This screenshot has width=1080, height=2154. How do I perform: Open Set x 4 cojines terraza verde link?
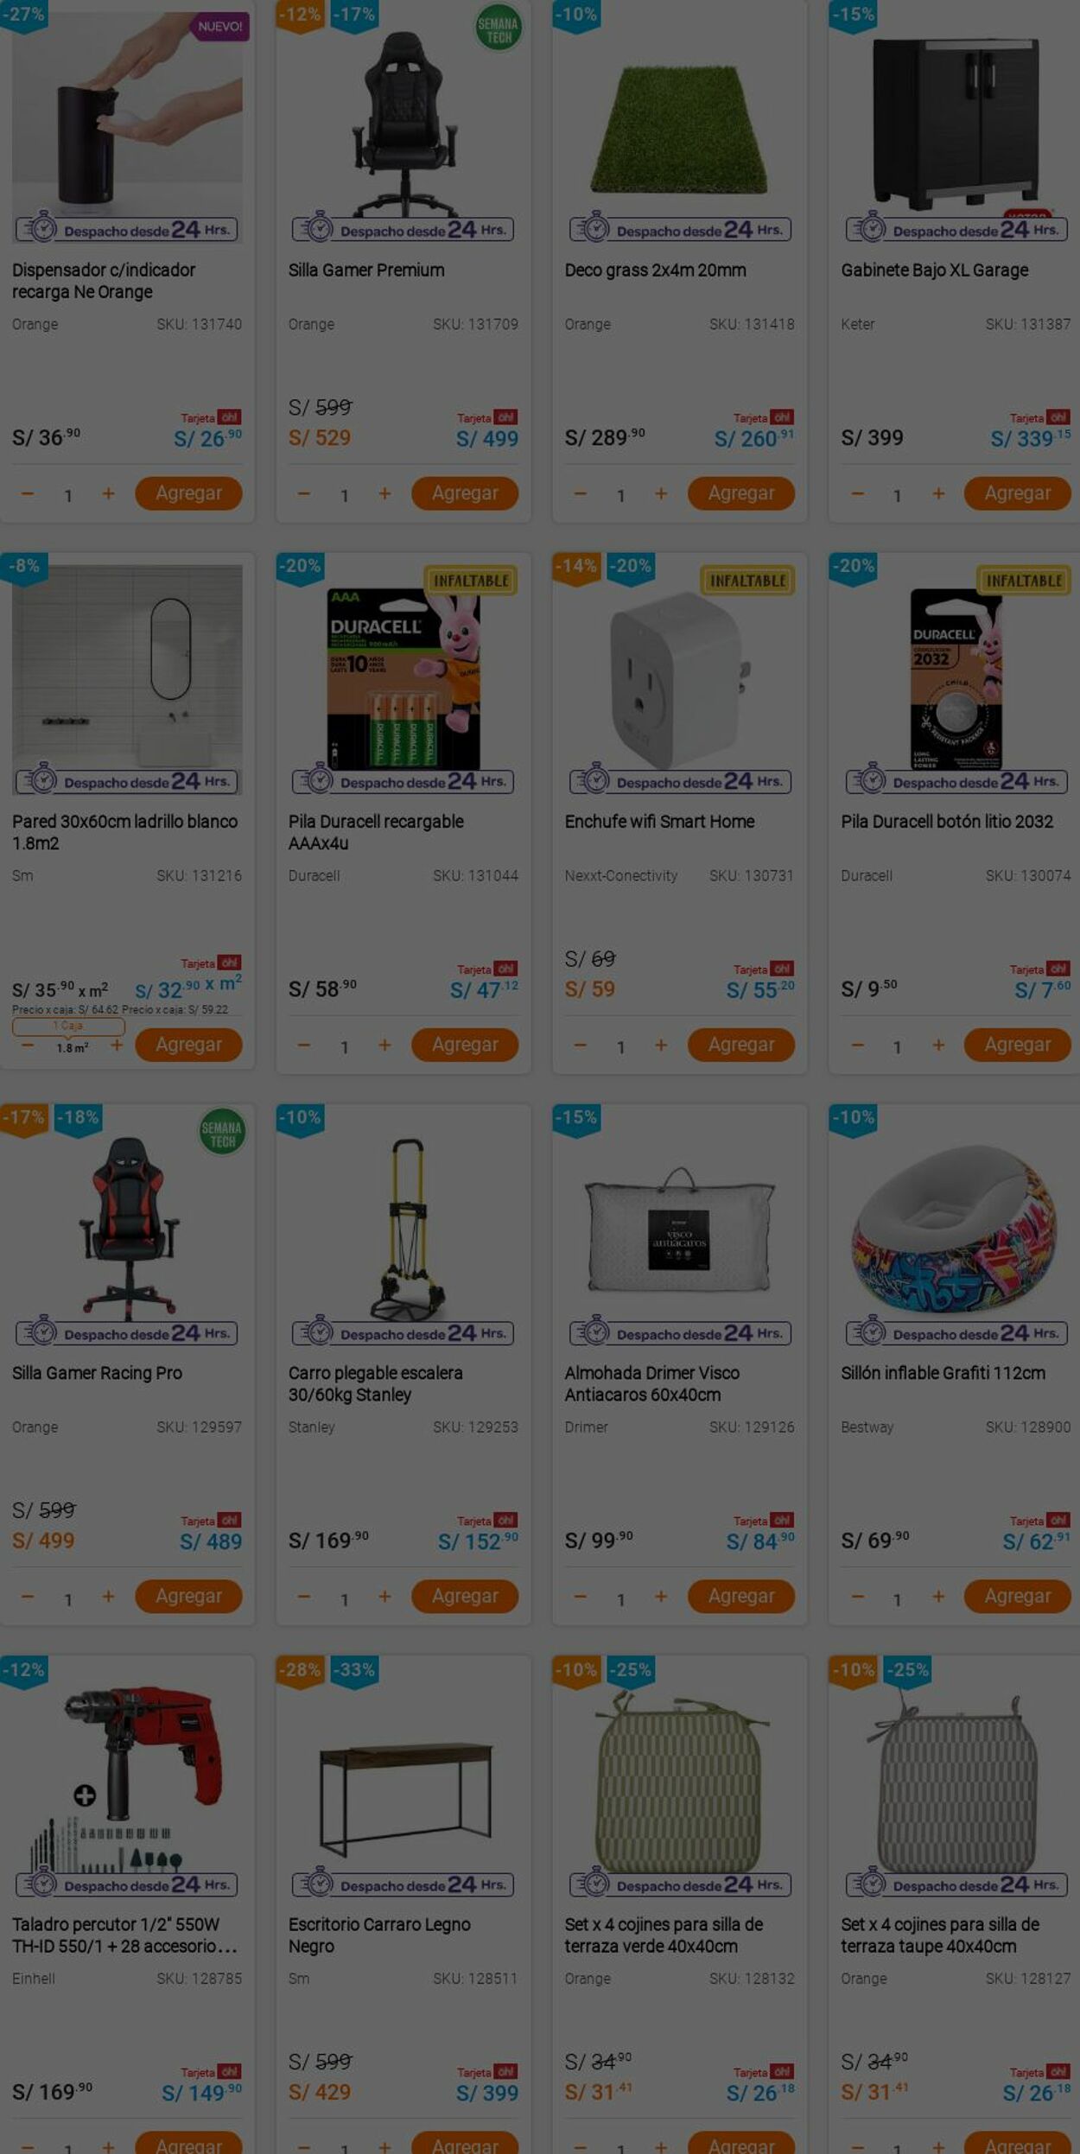coord(664,1935)
